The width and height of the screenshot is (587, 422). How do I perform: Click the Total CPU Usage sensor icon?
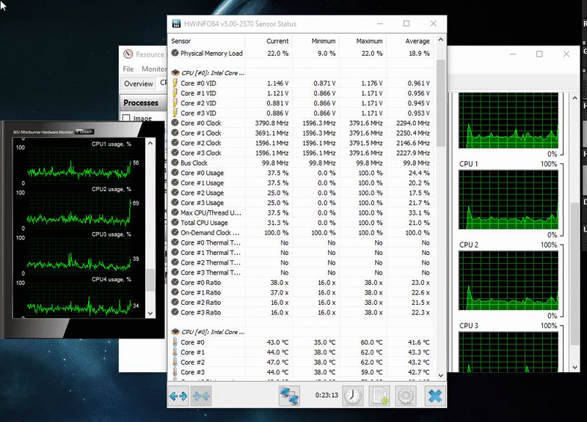tap(175, 223)
